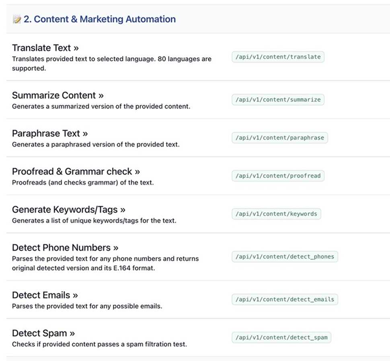Viewport: 390px width, 361px height.
Task: Open the Content & Marketing Automation heading
Action: (x=99, y=19)
